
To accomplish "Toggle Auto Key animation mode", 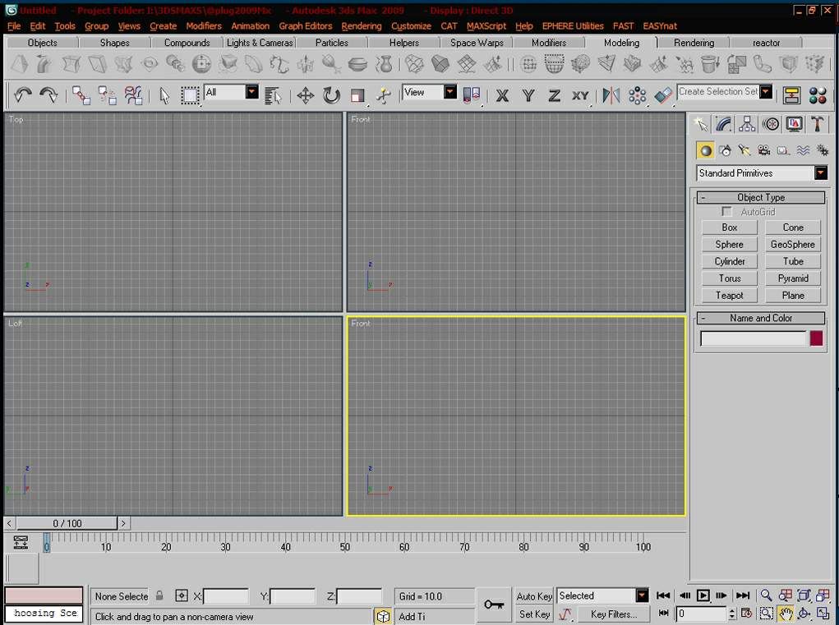I will click(534, 596).
